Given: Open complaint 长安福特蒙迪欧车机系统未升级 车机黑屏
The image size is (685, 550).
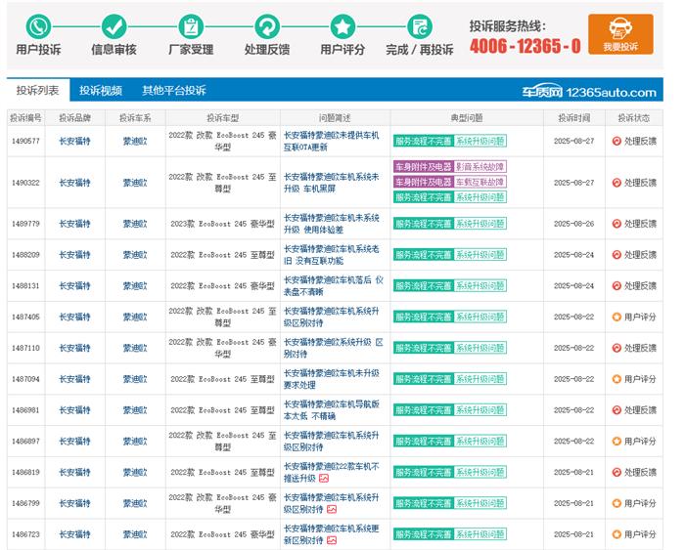Looking at the screenshot, I should pyautogui.click(x=331, y=183).
